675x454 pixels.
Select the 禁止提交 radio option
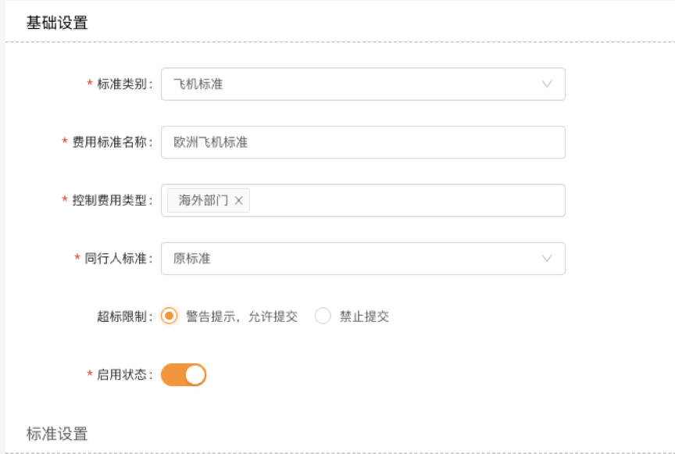(x=321, y=316)
